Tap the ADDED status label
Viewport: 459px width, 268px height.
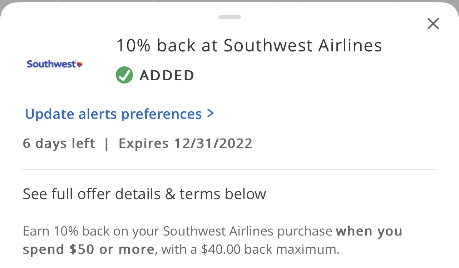tap(167, 76)
